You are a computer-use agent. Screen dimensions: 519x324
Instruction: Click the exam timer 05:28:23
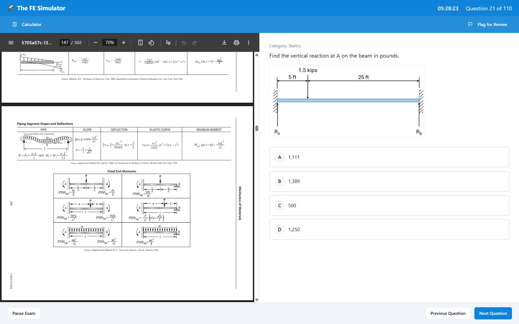(x=448, y=8)
